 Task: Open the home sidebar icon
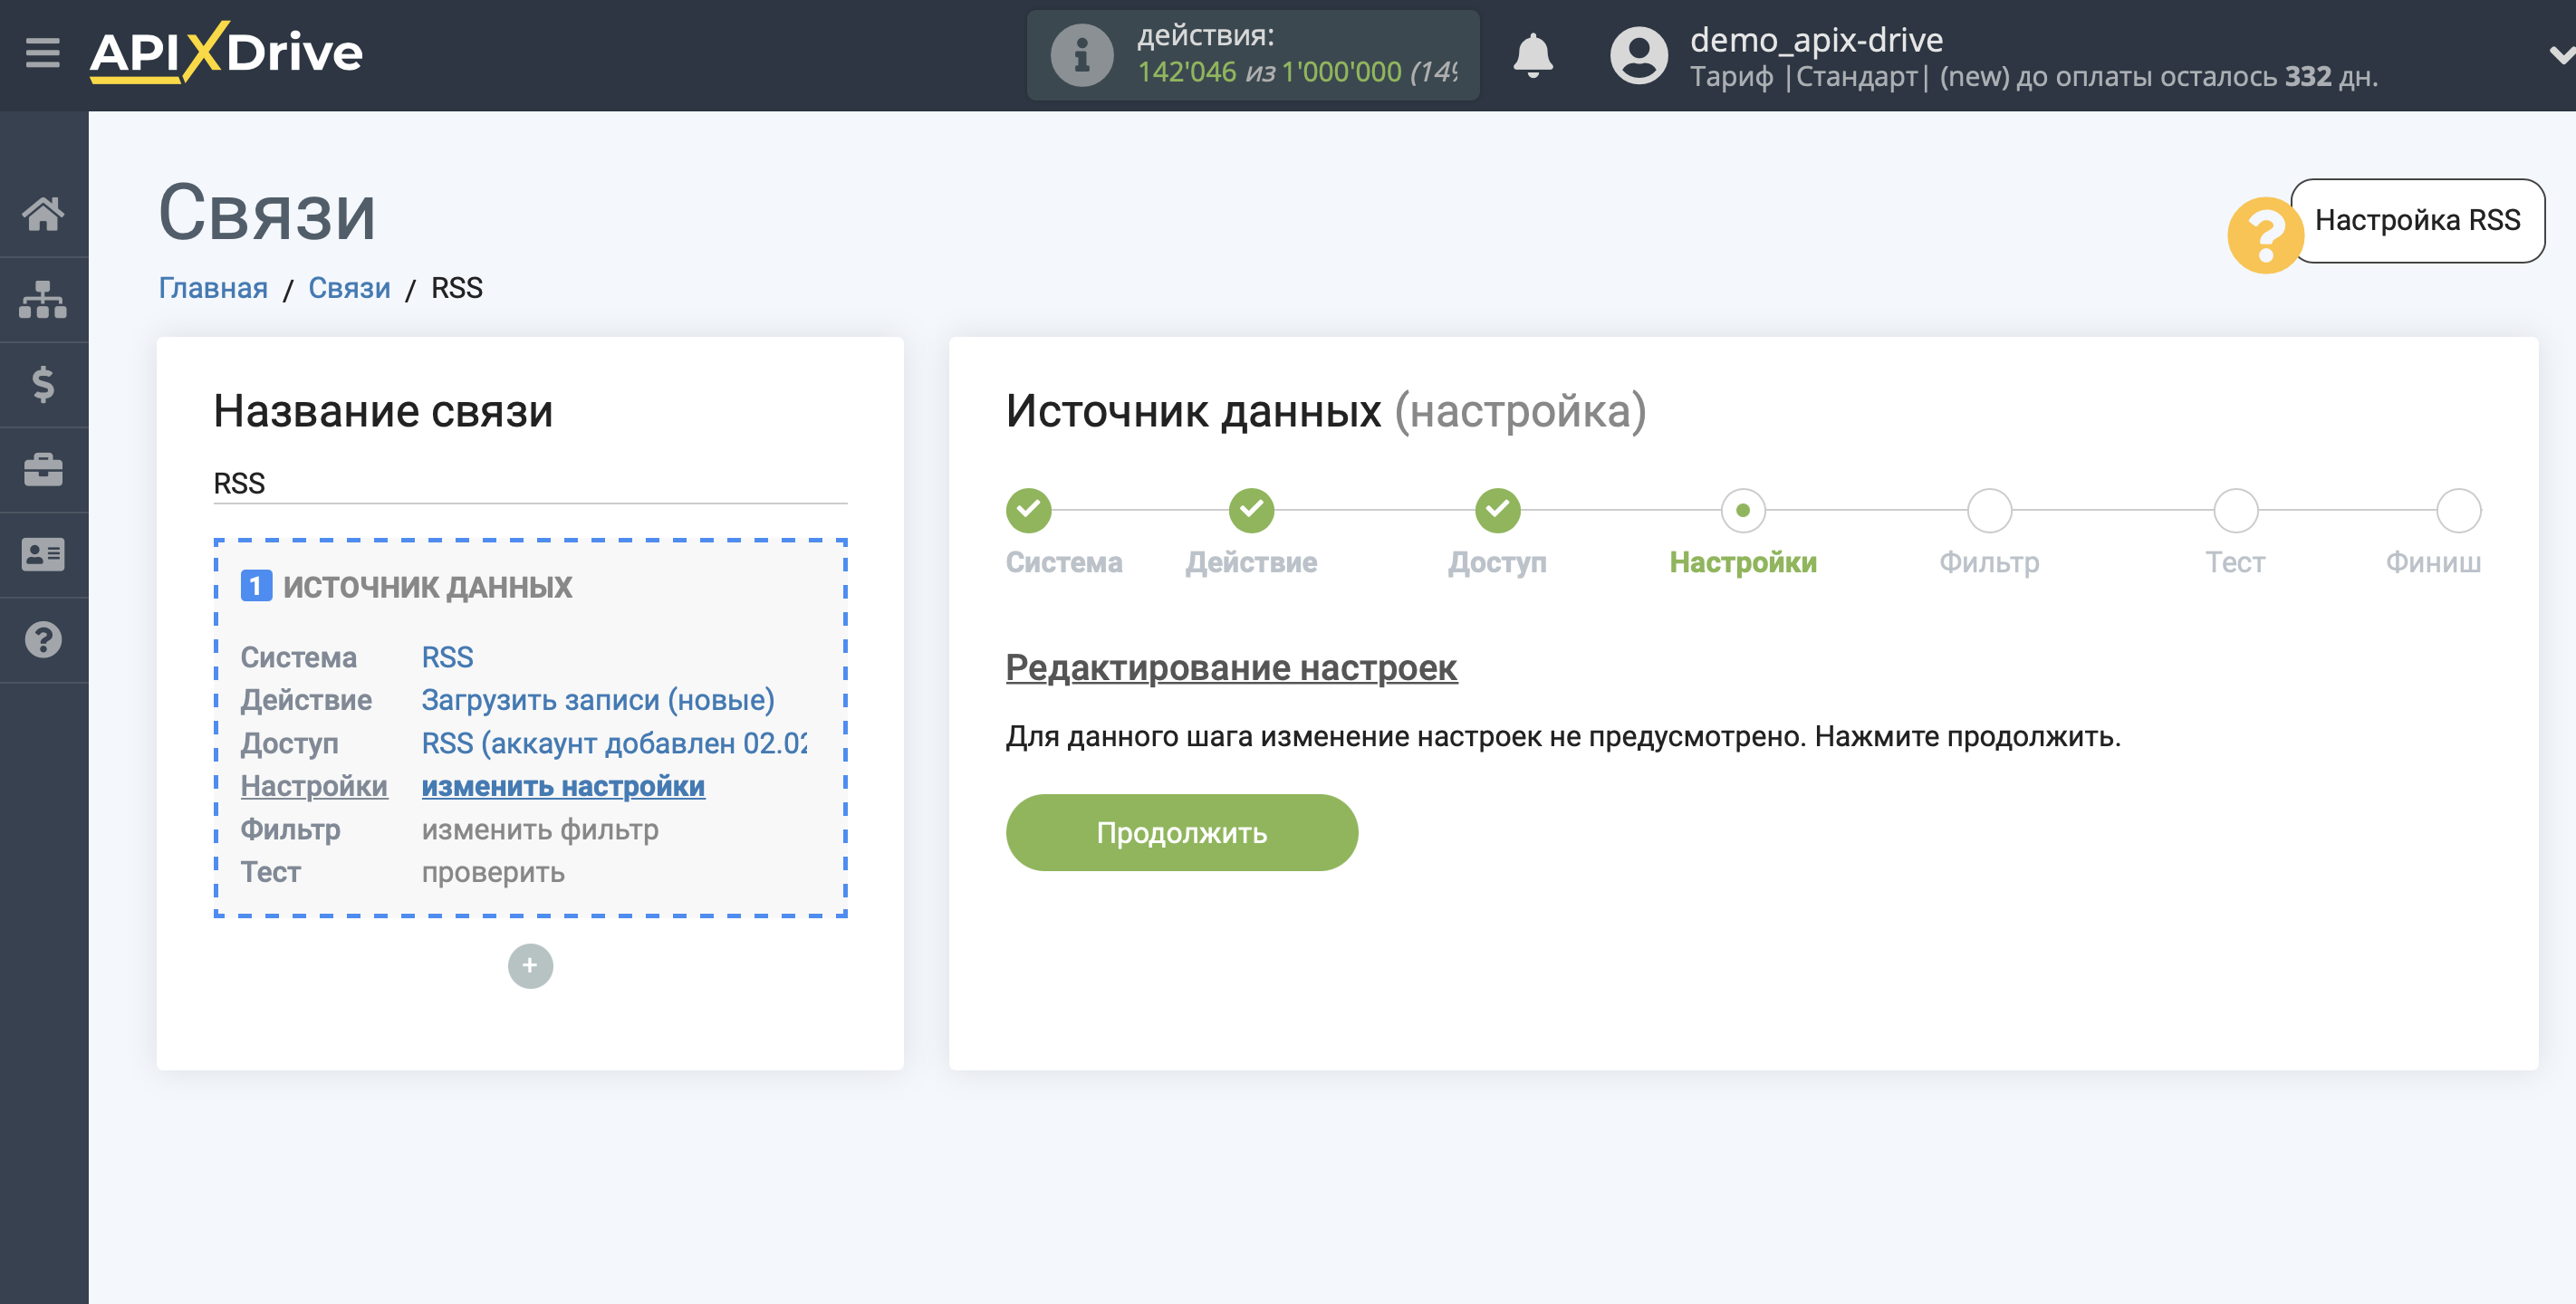[43, 214]
